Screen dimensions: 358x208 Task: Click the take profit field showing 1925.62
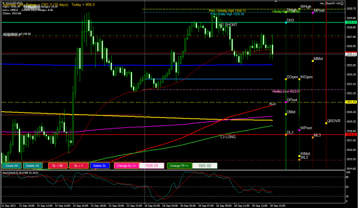[x=204, y=166]
